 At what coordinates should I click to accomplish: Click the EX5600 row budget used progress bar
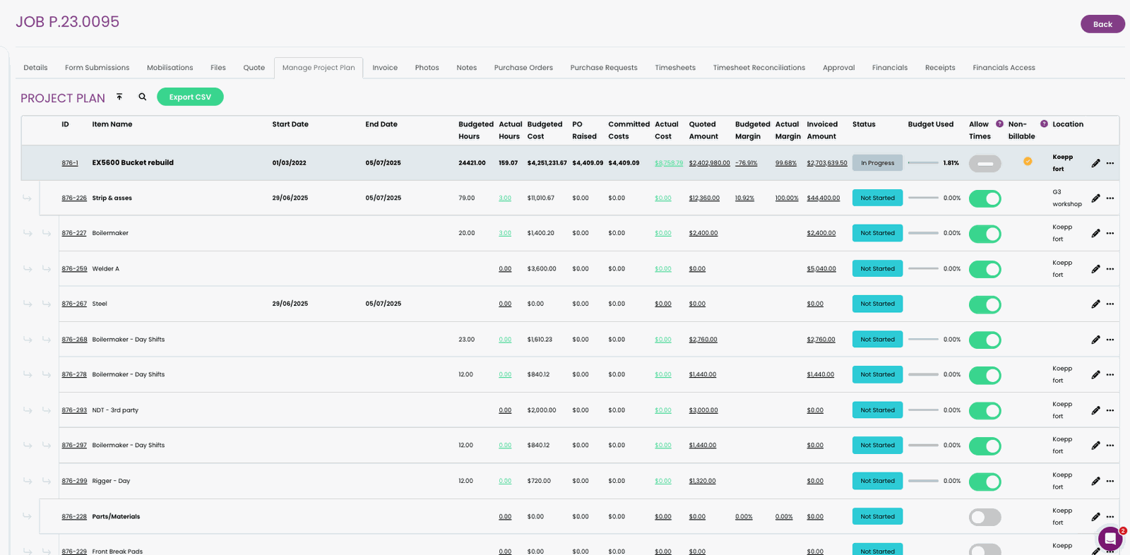[923, 162]
